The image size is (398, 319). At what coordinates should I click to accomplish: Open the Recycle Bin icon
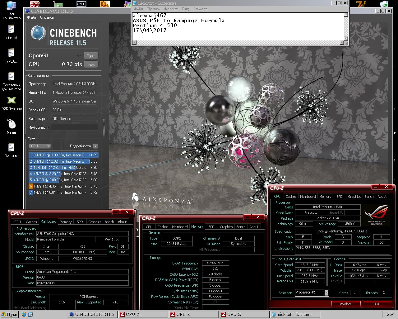pos(384,4)
